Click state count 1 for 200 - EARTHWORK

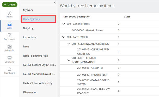[x=119, y=37]
